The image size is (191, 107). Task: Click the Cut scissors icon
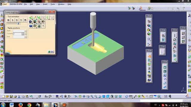tap(19, 96)
